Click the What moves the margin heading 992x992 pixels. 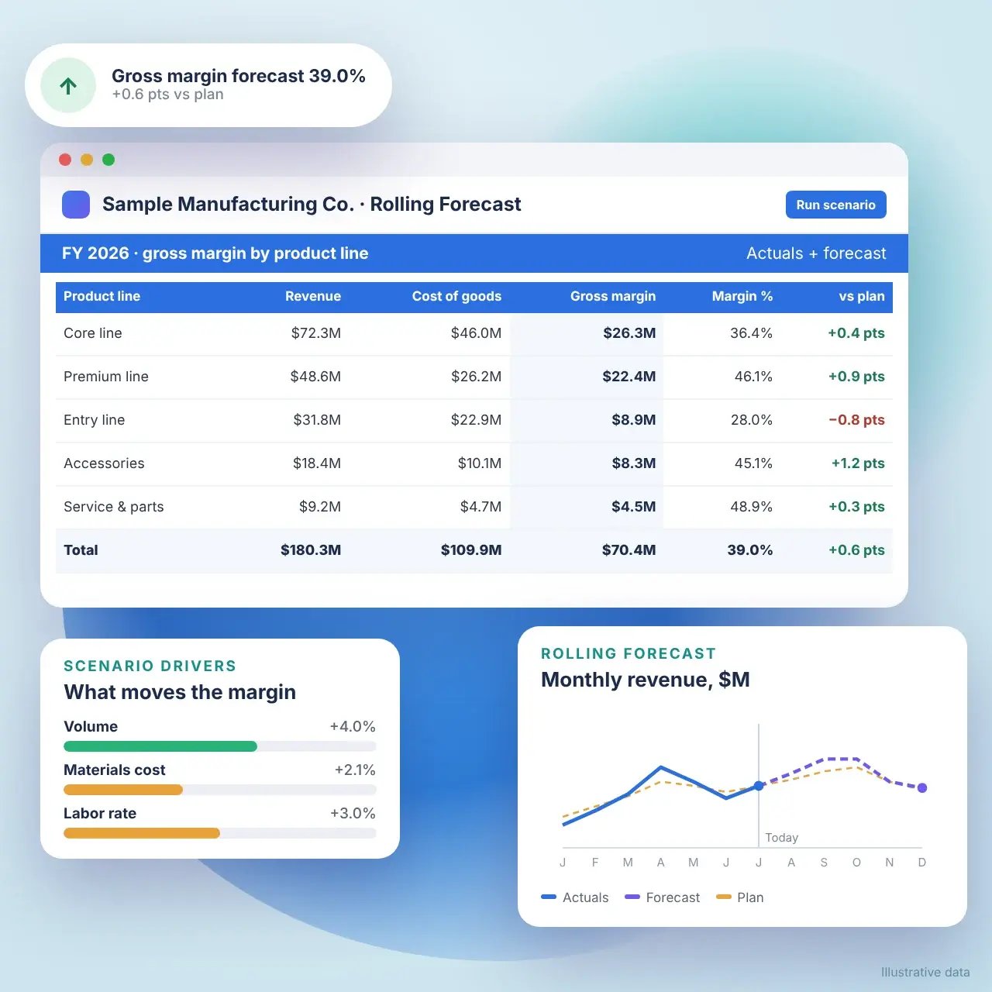coord(180,692)
